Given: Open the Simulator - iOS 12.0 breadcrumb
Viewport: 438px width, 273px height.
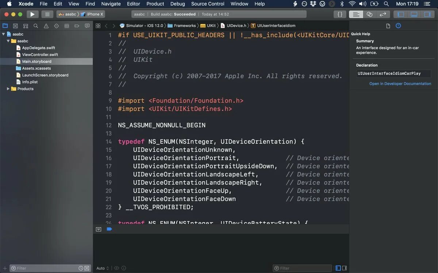Looking at the screenshot, I should [141, 26].
